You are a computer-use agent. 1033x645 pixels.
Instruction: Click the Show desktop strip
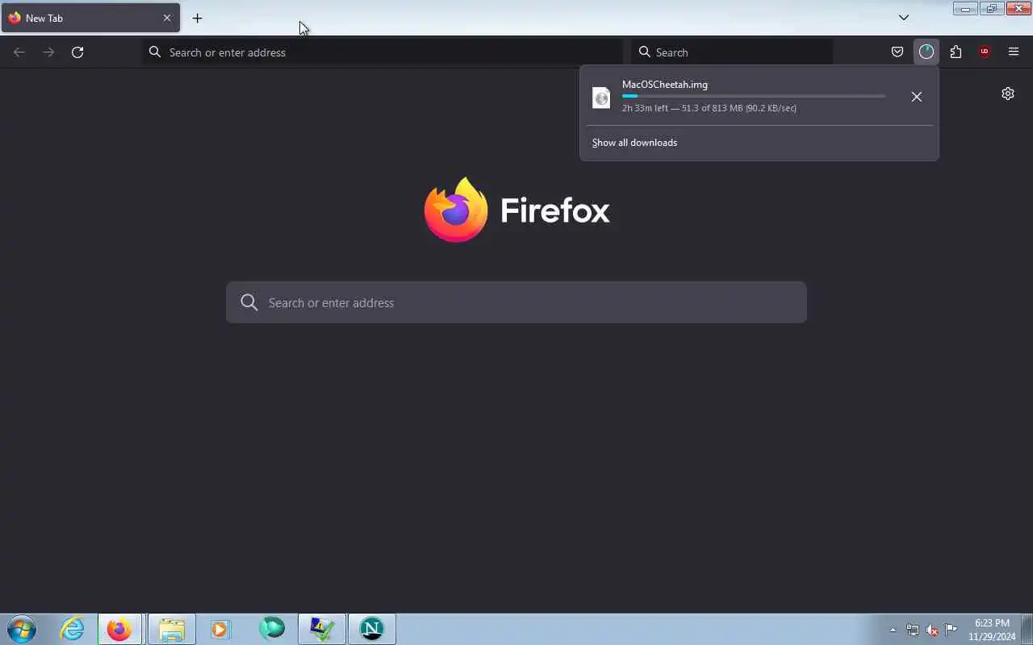point(1027,629)
